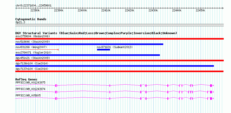The height and width of the screenshot is (113, 231).
Task: Click the 22430k ruler tick label
Action: pyautogui.click(x=153, y=10)
